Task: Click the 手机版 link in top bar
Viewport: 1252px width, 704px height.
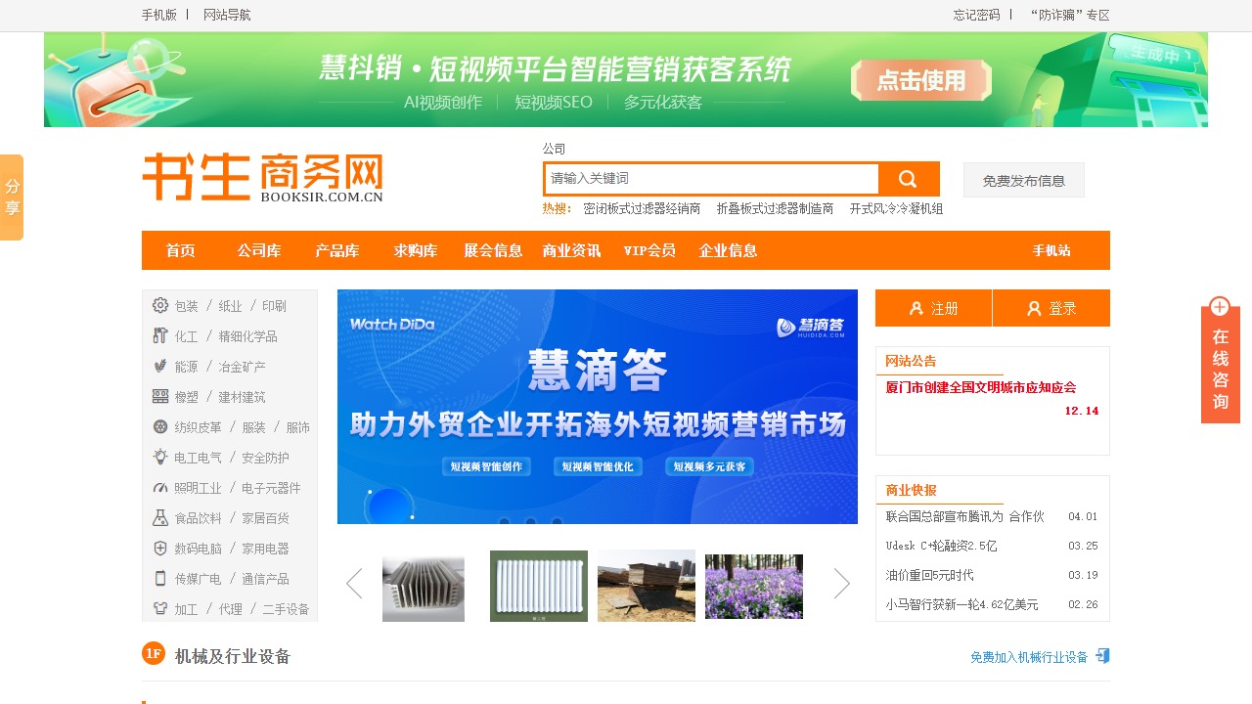Action: 159,15
